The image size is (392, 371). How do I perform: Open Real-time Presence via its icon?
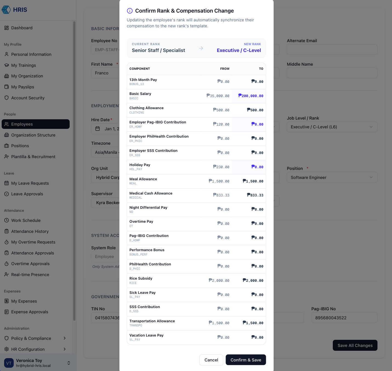tap(7, 274)
